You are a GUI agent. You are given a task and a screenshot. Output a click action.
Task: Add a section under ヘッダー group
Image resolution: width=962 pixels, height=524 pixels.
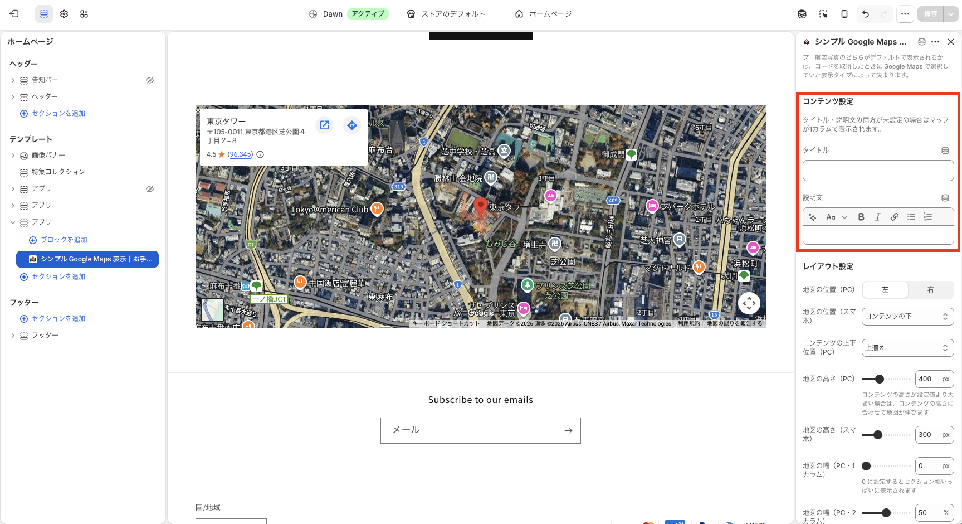pos(53,113)
